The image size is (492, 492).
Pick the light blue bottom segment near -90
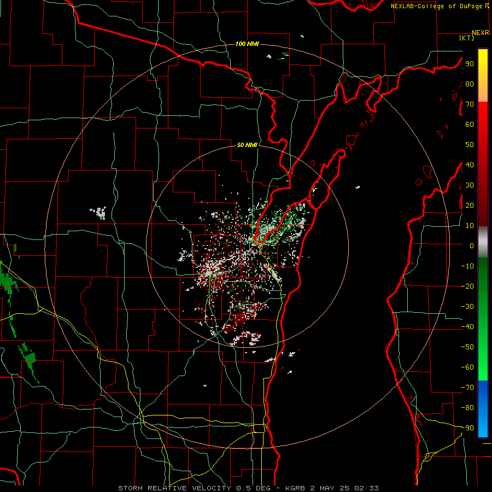[x=483, y=427]
